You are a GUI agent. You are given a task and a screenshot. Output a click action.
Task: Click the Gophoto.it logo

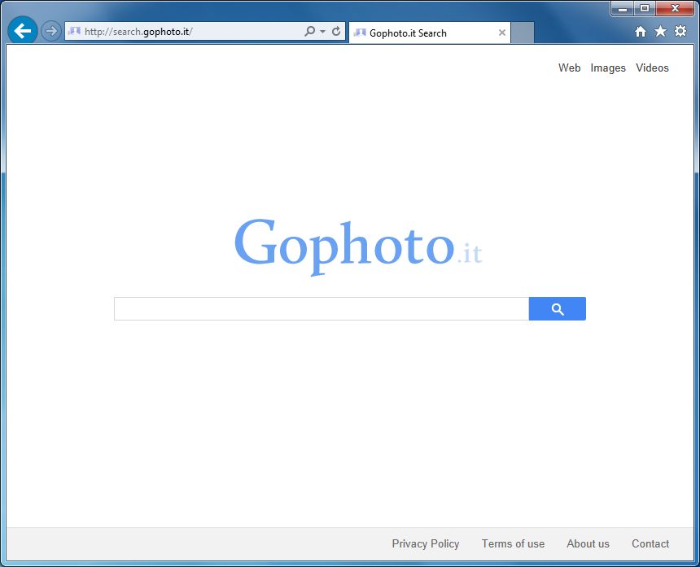click(358, 246)
